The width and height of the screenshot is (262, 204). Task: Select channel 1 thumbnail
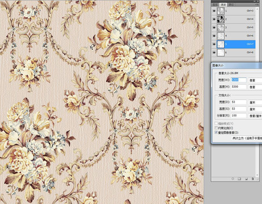[221, 11]
